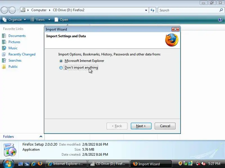Launch Firefox from the quick launch icon
Viewport: 225px width, 168px height.
tap(40, 164)
